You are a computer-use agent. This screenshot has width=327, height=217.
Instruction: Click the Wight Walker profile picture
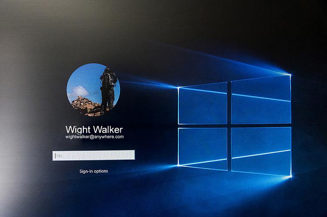click(x=93, y=90)
